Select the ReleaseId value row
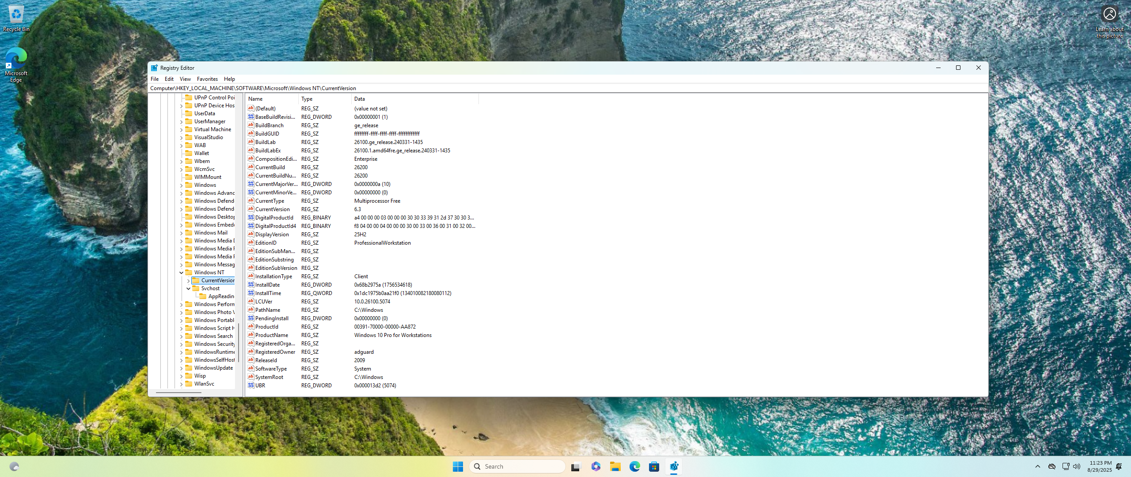Image resolution: width=1131 pixels, height=477 pixels. coord(362,360)
